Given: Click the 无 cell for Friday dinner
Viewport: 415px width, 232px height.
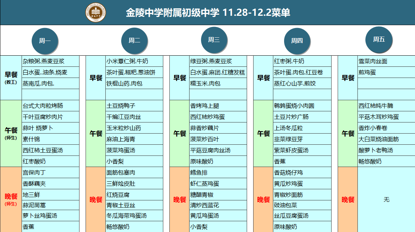Looking at the screenshot, I should pos(386,199).
